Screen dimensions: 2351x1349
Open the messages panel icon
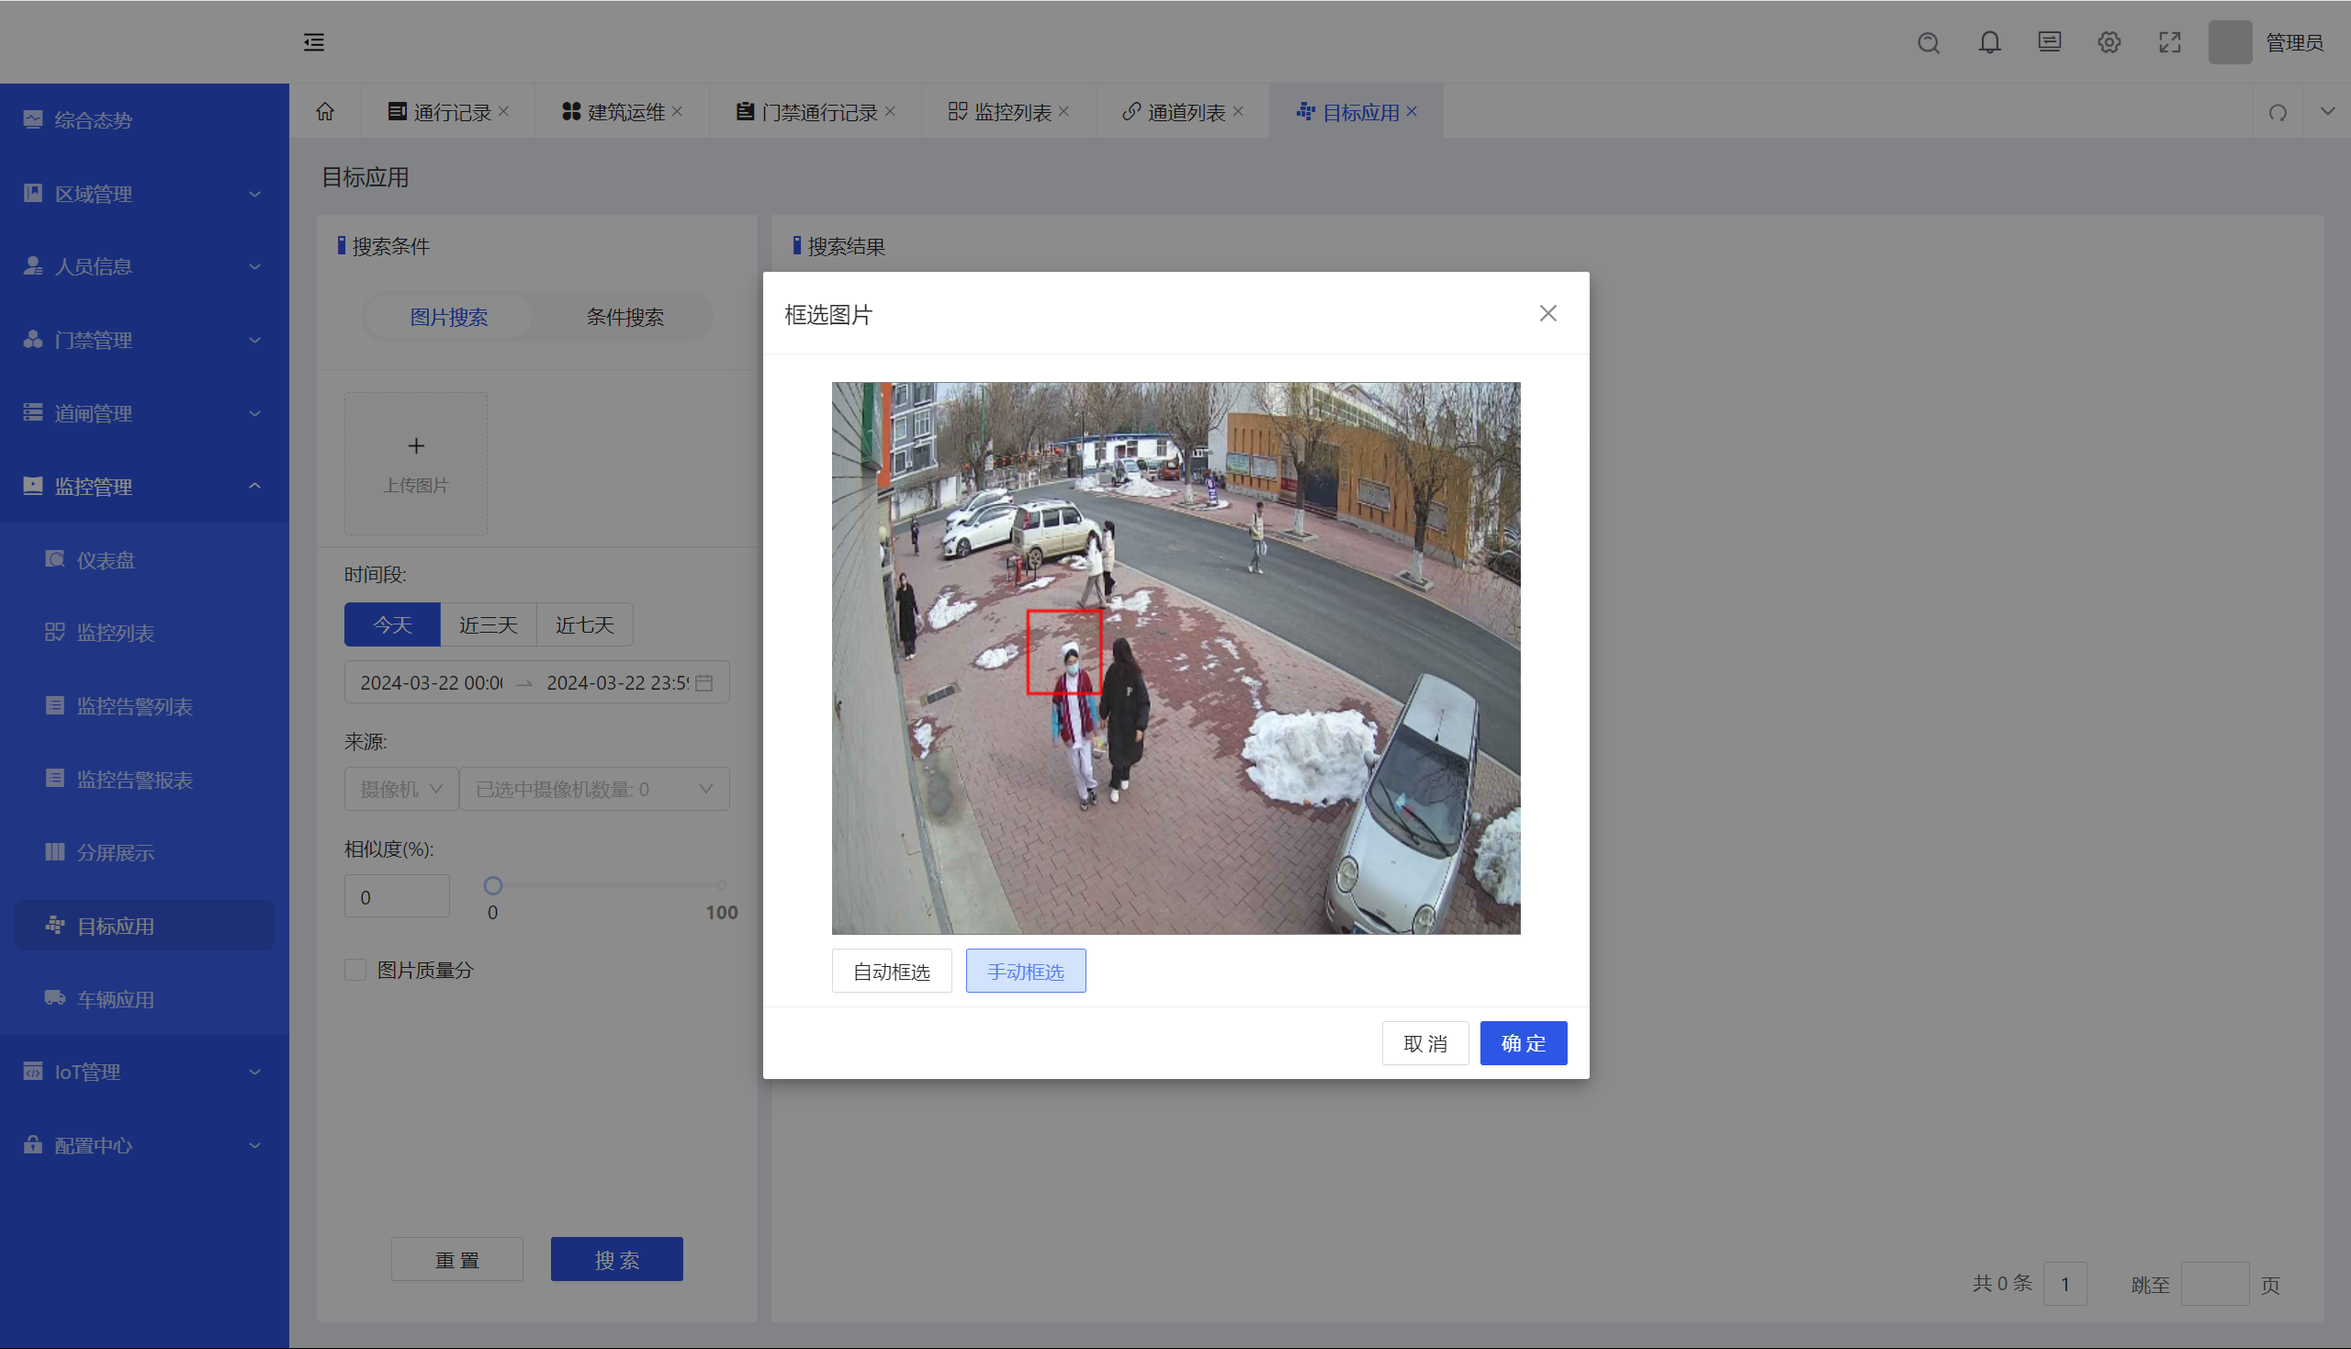[2050, 41]
